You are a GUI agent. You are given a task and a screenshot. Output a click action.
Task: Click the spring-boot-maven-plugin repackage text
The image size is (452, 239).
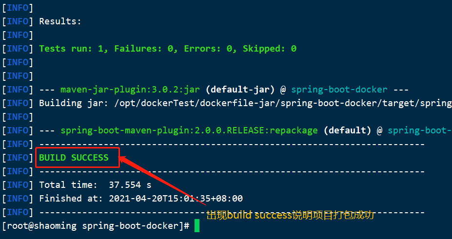(x=189, y=130)
